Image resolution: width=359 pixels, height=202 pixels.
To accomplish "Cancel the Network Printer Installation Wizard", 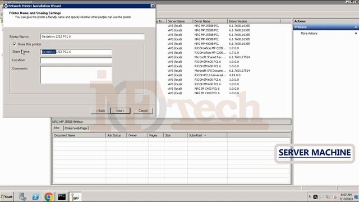I will pyautogui.click(x=143, y=111).
